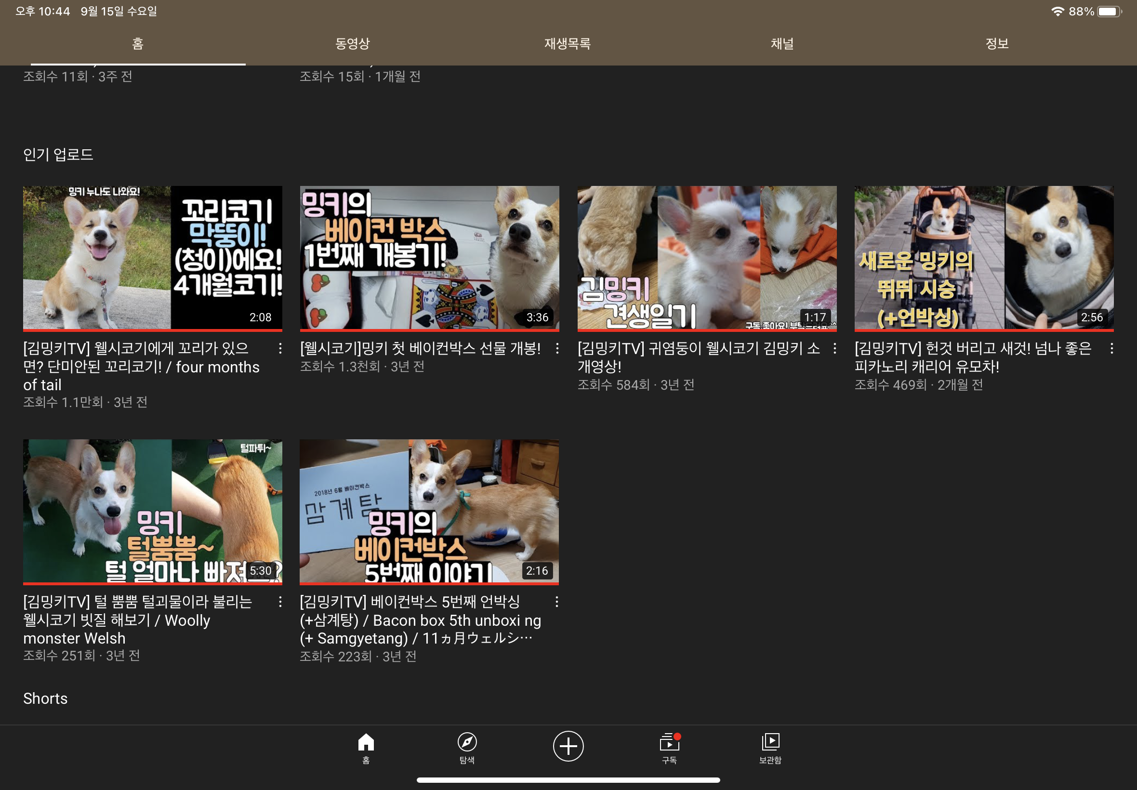Play the 2:56 stroller unboxing thumbnail
Image resolution: width=1137 pixels, height=790 pixels.
983,257
